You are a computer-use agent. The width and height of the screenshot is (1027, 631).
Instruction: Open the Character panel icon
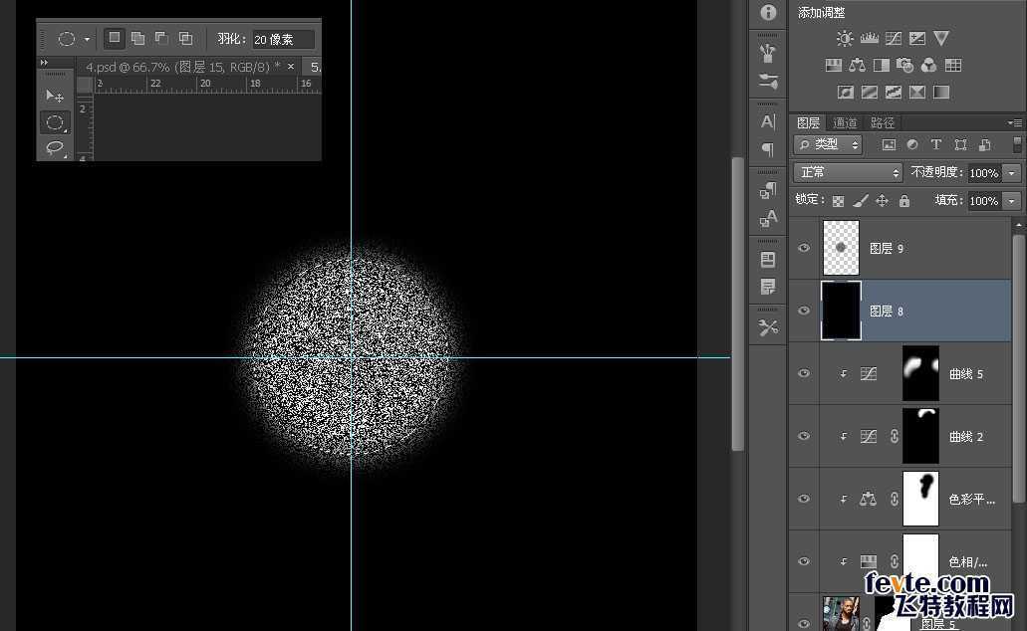[x=768, y=121]
